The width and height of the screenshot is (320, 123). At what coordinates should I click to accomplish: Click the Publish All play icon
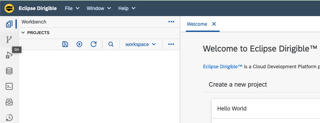click(x=79, y=44)
